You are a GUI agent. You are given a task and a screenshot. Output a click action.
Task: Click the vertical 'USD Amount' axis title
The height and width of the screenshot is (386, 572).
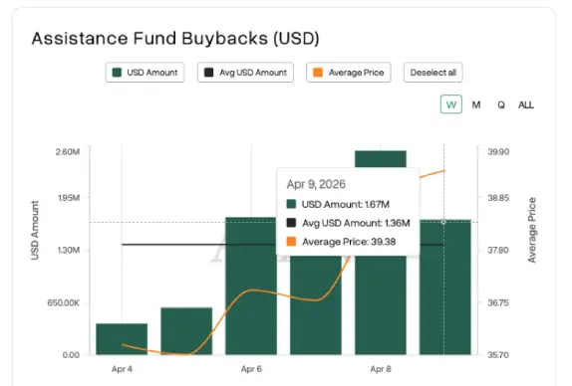click(35, 230)
